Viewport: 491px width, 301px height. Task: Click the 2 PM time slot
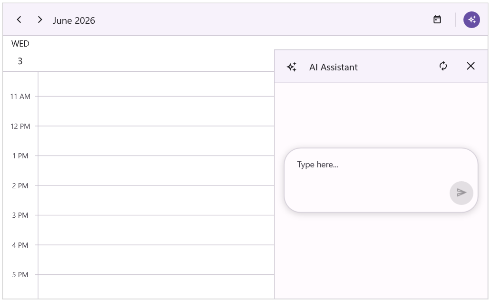[x=156, y=200]
